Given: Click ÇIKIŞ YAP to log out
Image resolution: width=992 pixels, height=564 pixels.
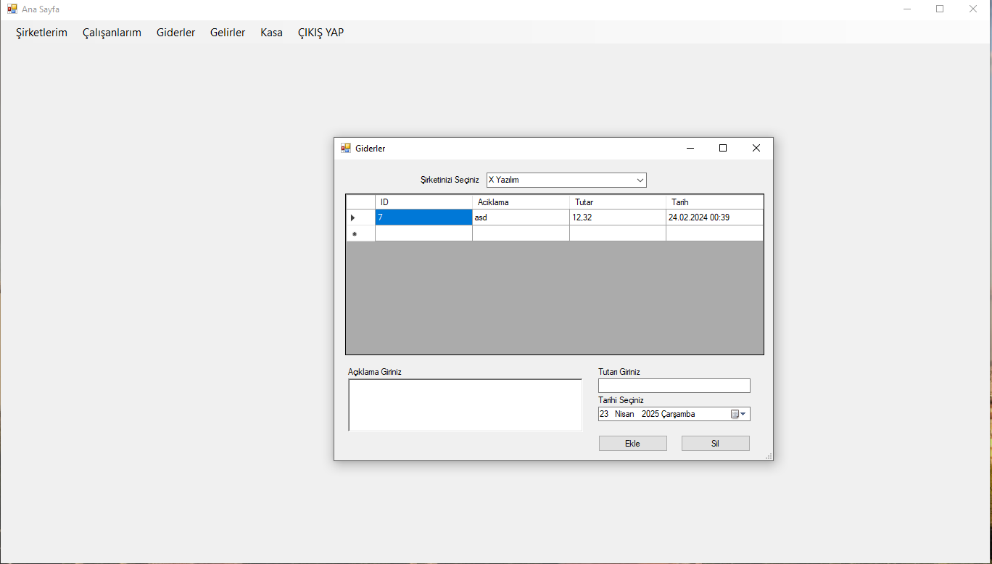Looking at the screenshot, I should click(x=321, y=33).
